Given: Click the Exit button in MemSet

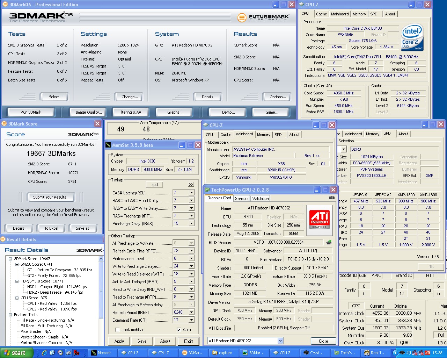Looking at the screenshot, I should click(x=189, y=341).
